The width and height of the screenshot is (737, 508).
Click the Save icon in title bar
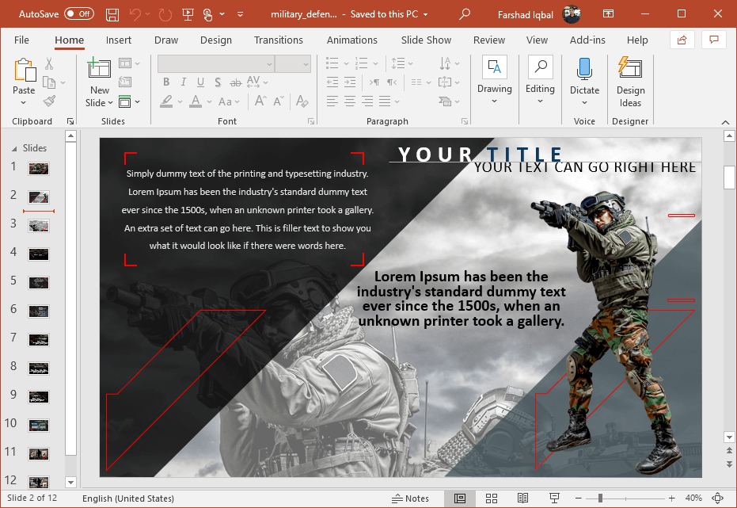coord(112,14)
